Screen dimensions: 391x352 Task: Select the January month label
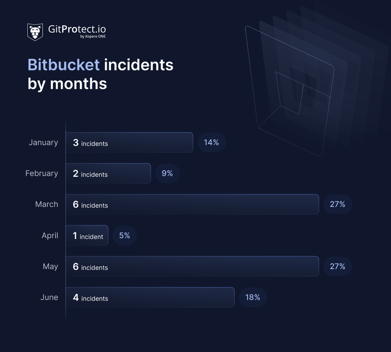tap(43, 142)
